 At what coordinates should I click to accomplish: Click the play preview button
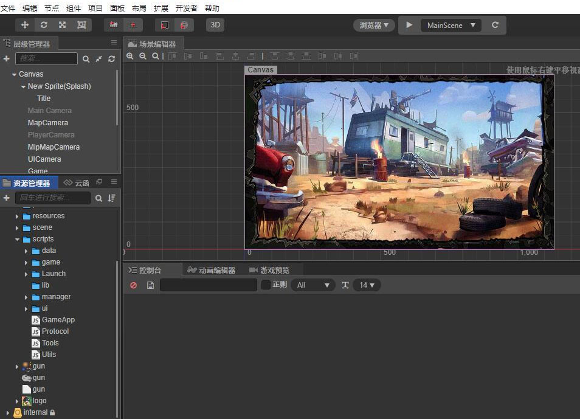point(409,25)
